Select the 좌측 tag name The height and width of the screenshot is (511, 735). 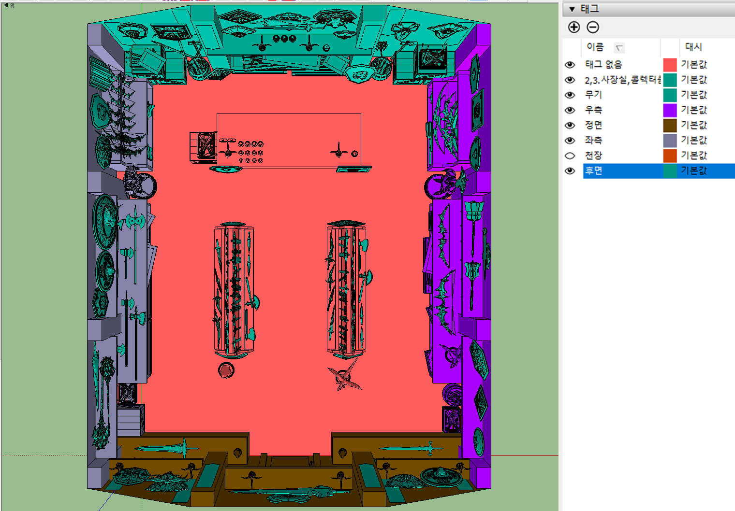pyautogui.click(x=593, y=141)
